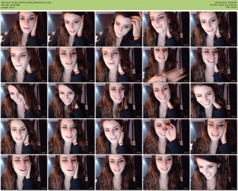Image resolution: width=238 pixels, height=191 pixels.
Task: Select the last thumbnail in the third row
Action: pos(214,101)
